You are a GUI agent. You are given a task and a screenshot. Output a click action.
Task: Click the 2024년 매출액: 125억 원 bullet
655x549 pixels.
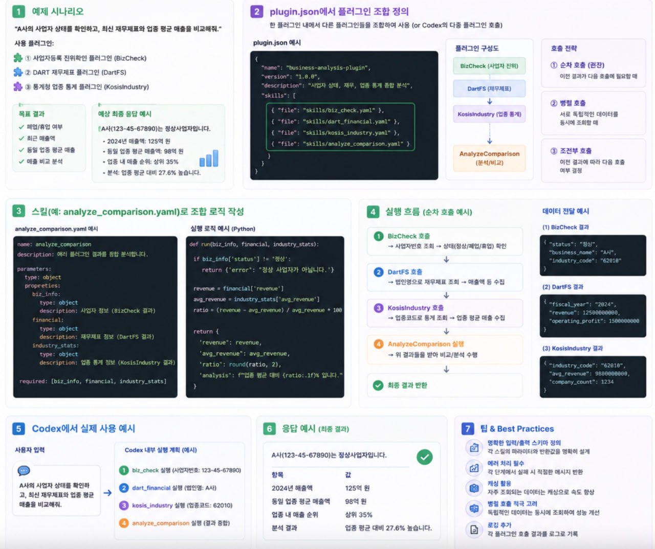tap(137, 141)
